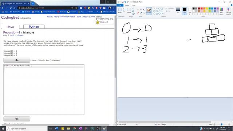Open the Recursion-1 link
Screen dimensions: 233x131
pos(12,32)
